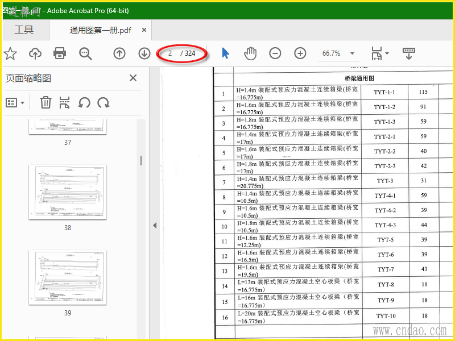The width and height of the screenshot is (455, 341).
Task: Click cell TYT-3
Action: 385,181
